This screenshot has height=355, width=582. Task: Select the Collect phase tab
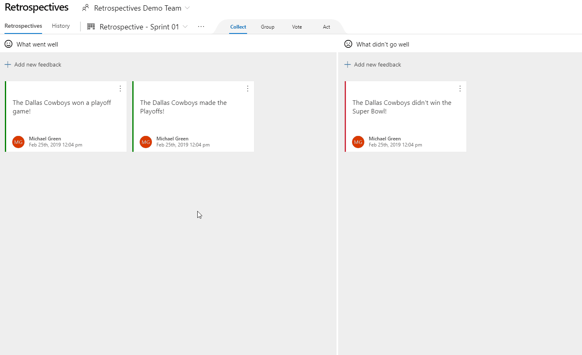pos(238,27)
